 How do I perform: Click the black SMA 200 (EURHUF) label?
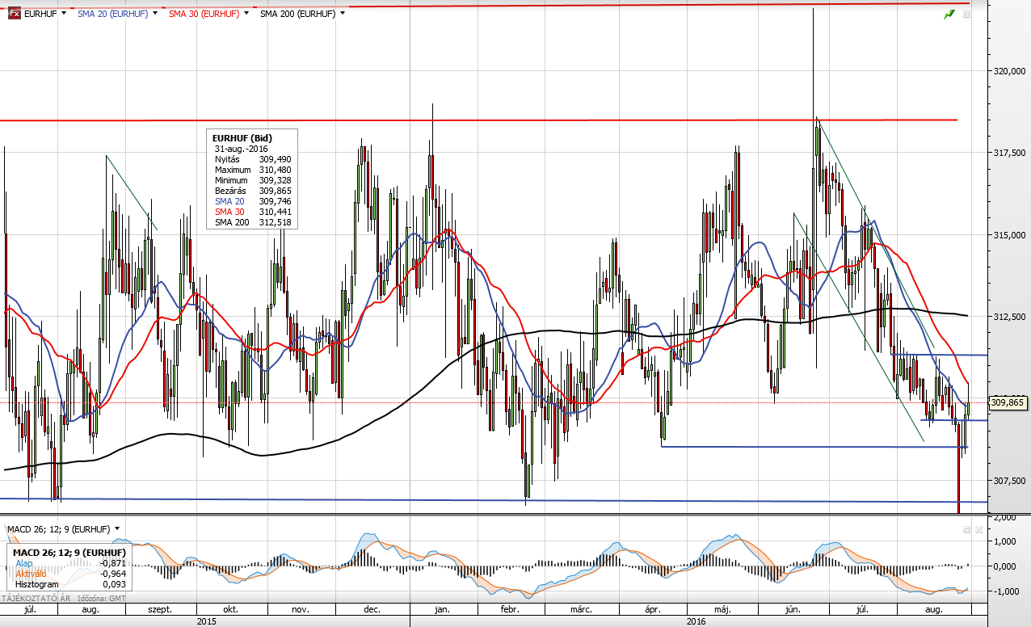[x=298, y=14]
